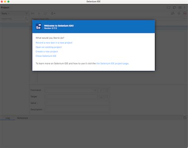
Task: Open the more options vertical dots menu
Action: pyautogui.click(x=185, y=8)
